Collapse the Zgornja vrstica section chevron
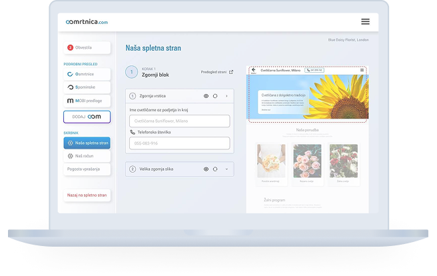Screen dimensions: 437x276 [226, 96]
